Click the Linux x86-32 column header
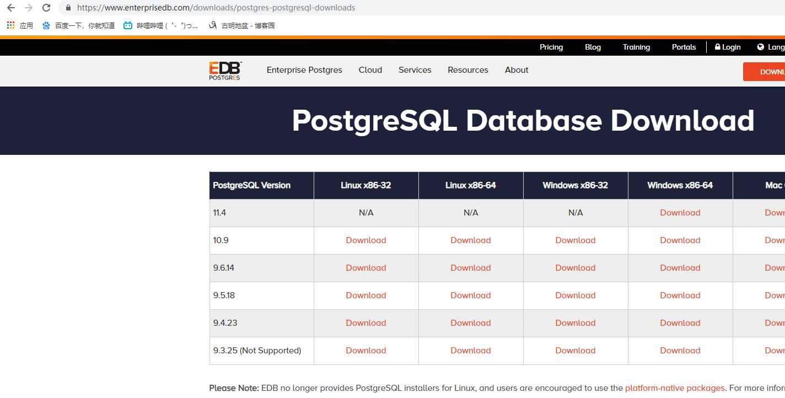This screenshot has width=785, height=398. (x=366, y=185)
